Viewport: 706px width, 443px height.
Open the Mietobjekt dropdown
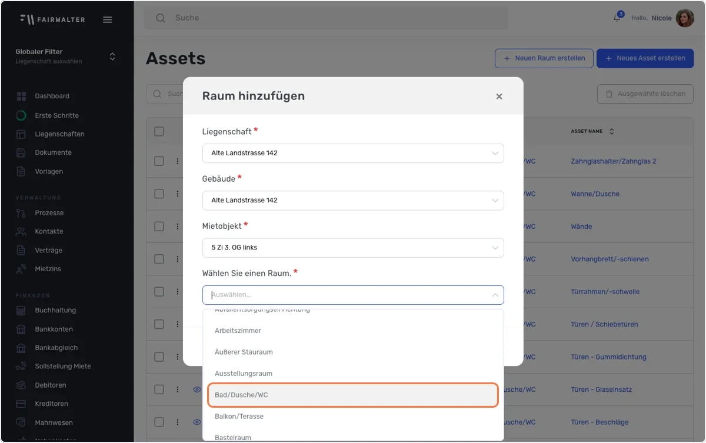pos(353,248)
